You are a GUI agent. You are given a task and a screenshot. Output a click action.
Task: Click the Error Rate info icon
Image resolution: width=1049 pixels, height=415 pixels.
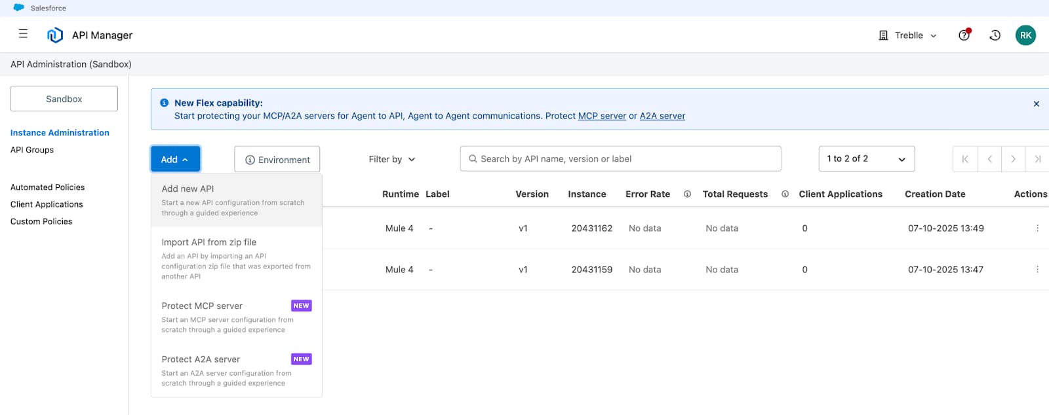click(x=687, y=194)
